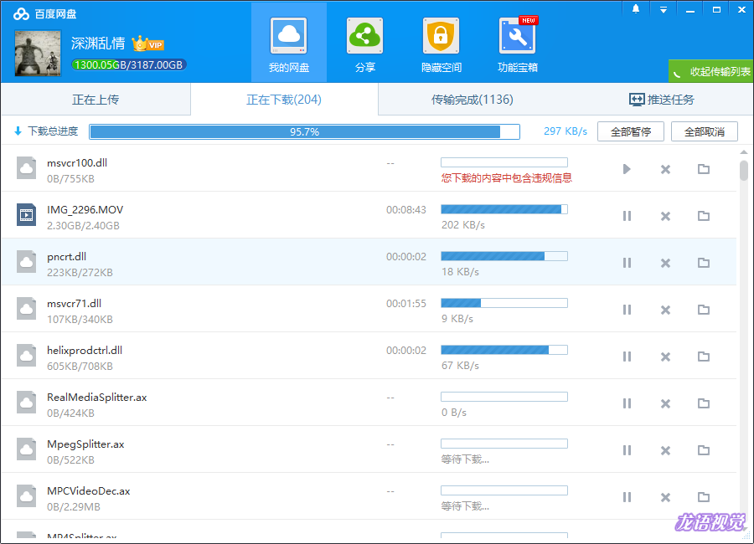The height and width of the screenshot is (544, 754).
Task: Switch to the 正在上传 tab
Action: pos(96,100)
